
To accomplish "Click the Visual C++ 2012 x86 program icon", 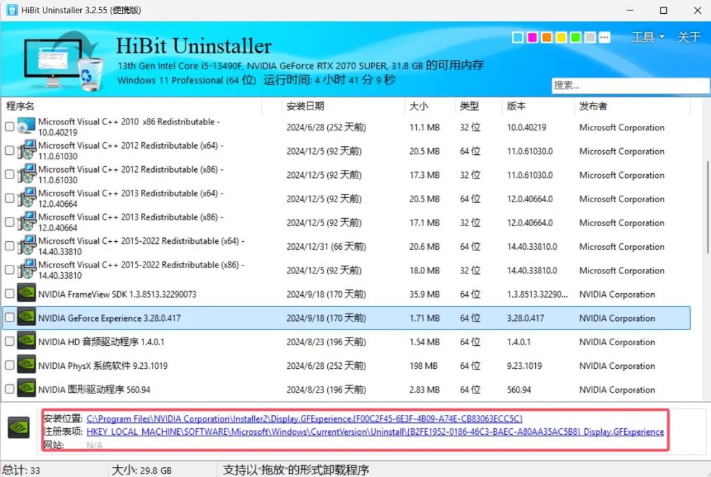I will [x=26, y=175].
